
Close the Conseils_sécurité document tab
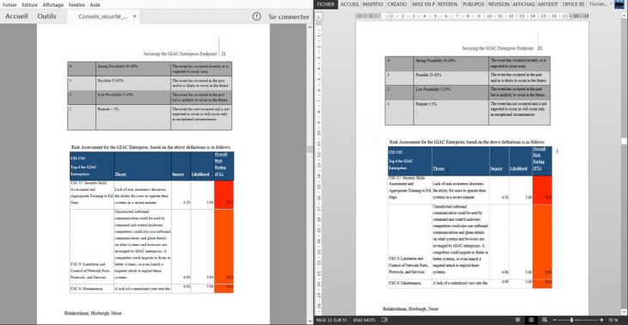(x=134, y=16)
